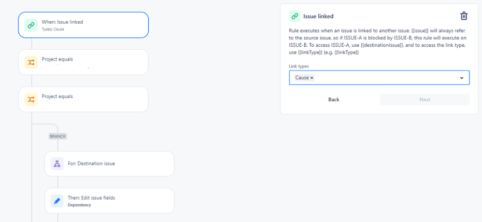Remove the Cause link type tag
Viewport: 482px width, 222px height.
point(312,78)
